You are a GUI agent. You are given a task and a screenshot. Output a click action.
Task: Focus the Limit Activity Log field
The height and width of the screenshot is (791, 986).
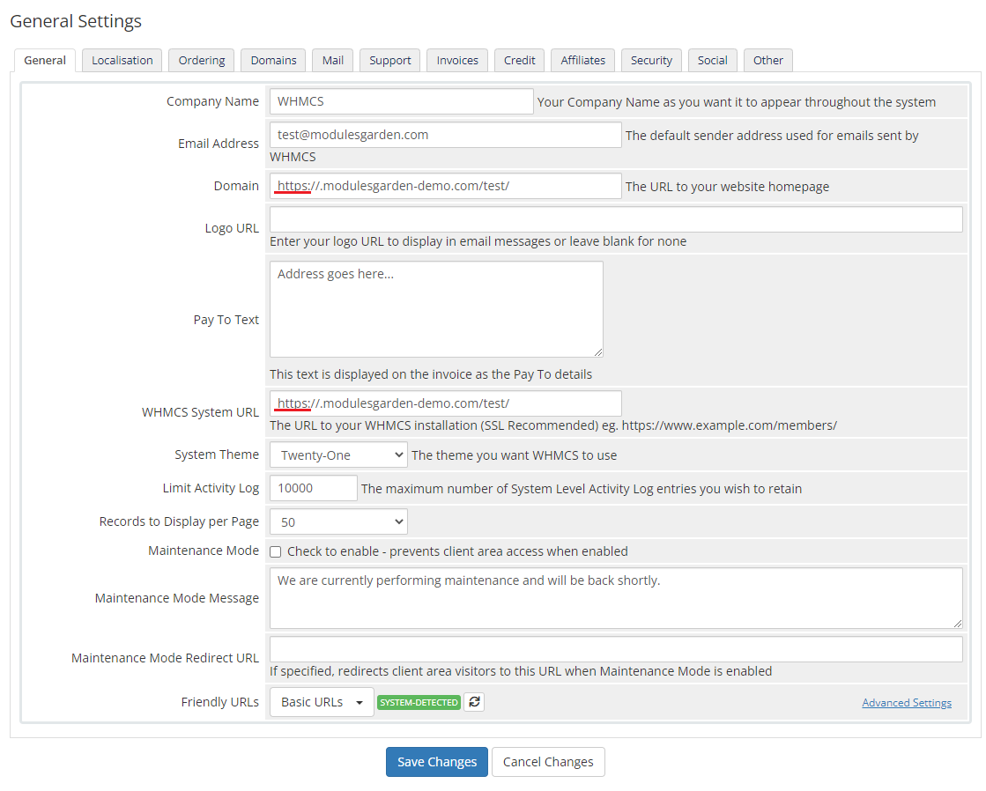click(313, 488)
